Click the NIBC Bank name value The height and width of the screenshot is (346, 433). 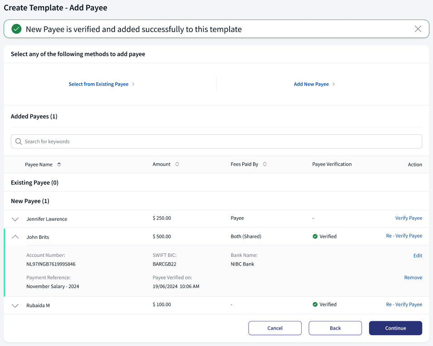tap(242, 264)
